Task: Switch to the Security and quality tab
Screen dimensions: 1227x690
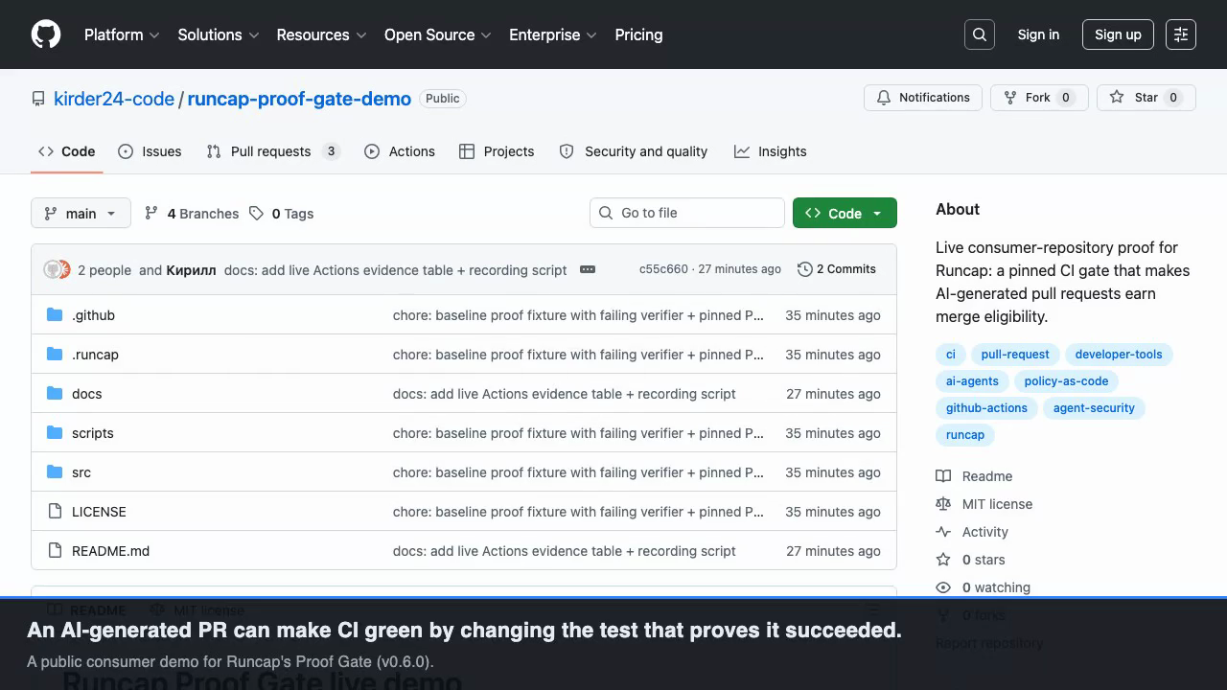Action: (634, 151)
